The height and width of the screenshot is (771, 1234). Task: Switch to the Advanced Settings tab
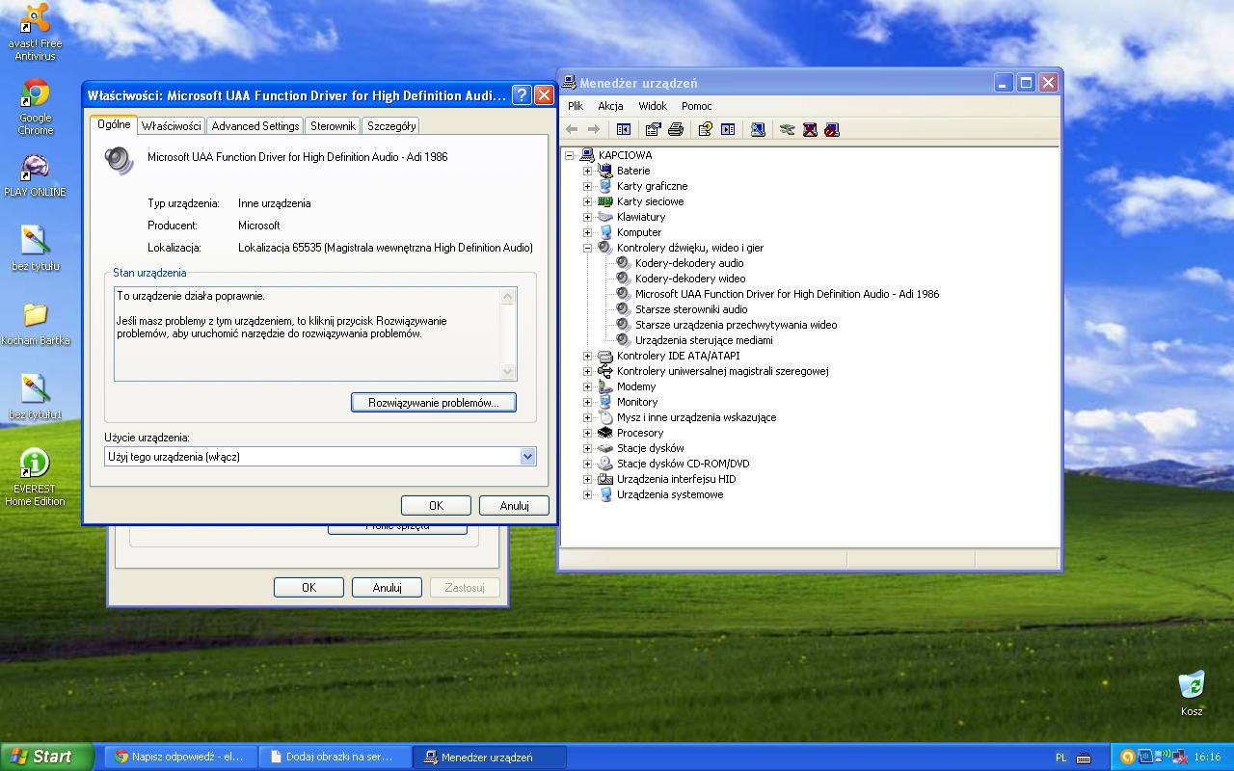coord(255,126)
